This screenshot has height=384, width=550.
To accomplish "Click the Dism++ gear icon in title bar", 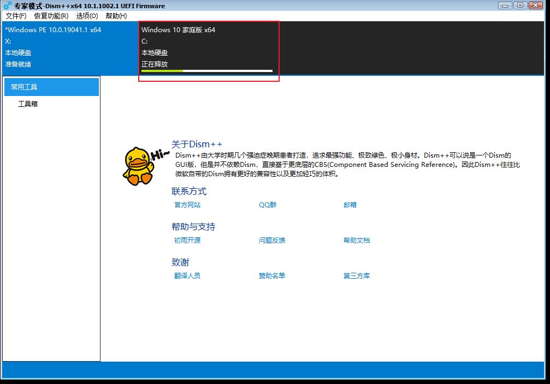I will click(8, 6).
